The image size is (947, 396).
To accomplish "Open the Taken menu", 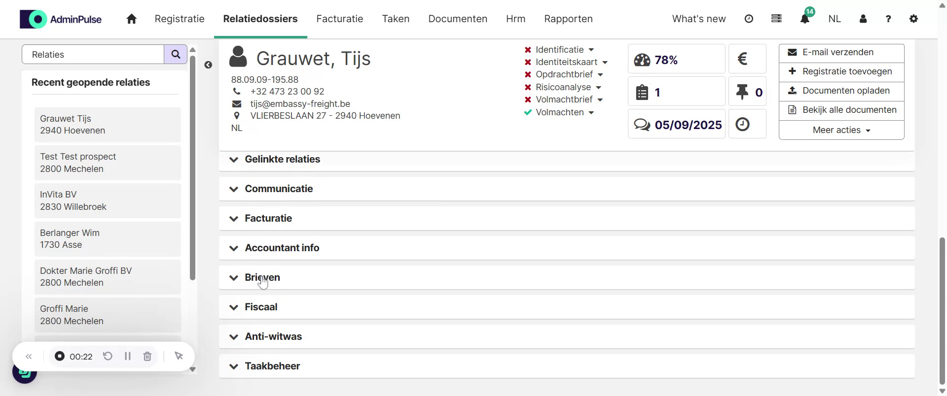I will click(396, 19).
